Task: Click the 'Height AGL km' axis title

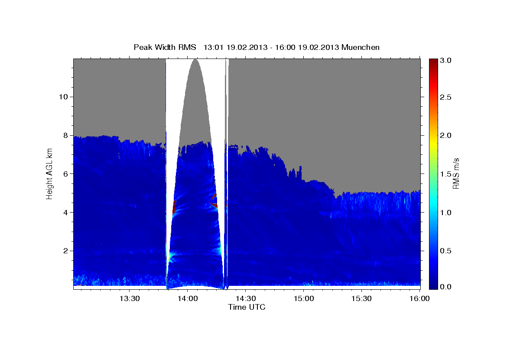Action: coord(49,174)
